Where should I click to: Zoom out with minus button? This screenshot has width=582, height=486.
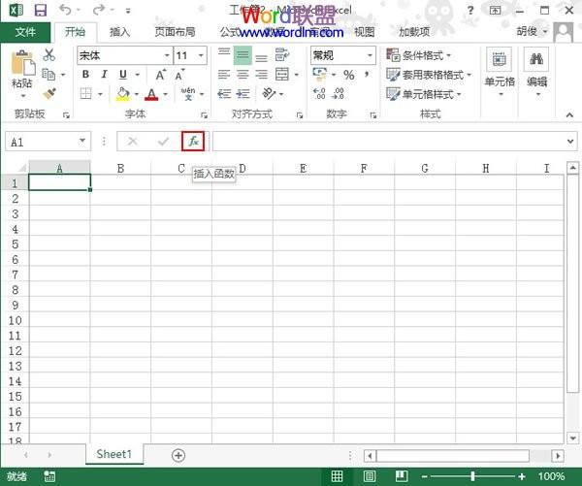[x=425, y=476]
